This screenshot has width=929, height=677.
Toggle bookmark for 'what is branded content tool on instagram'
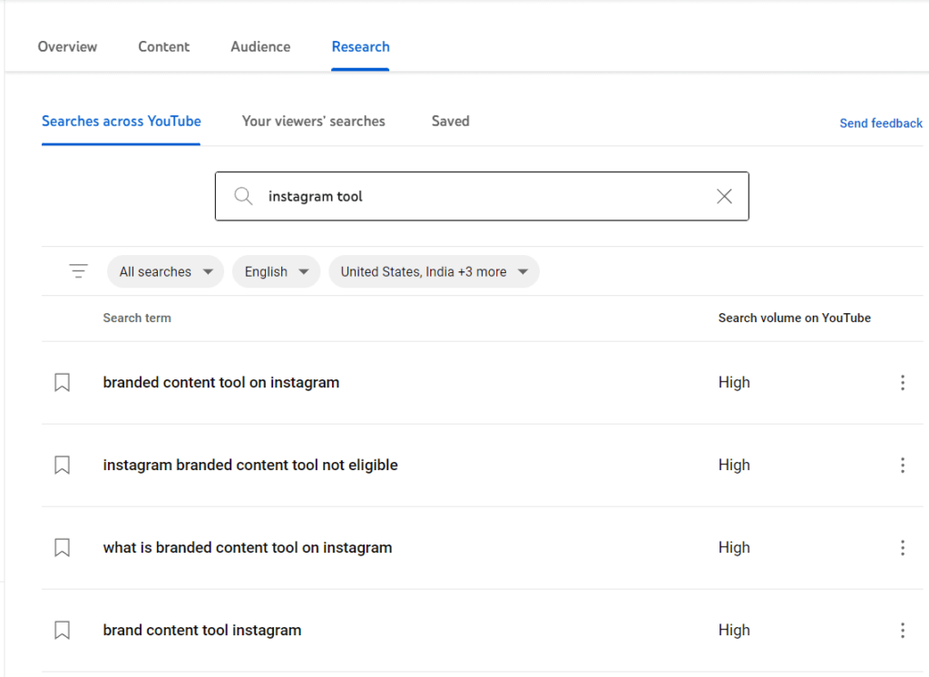tap(62, 548)
